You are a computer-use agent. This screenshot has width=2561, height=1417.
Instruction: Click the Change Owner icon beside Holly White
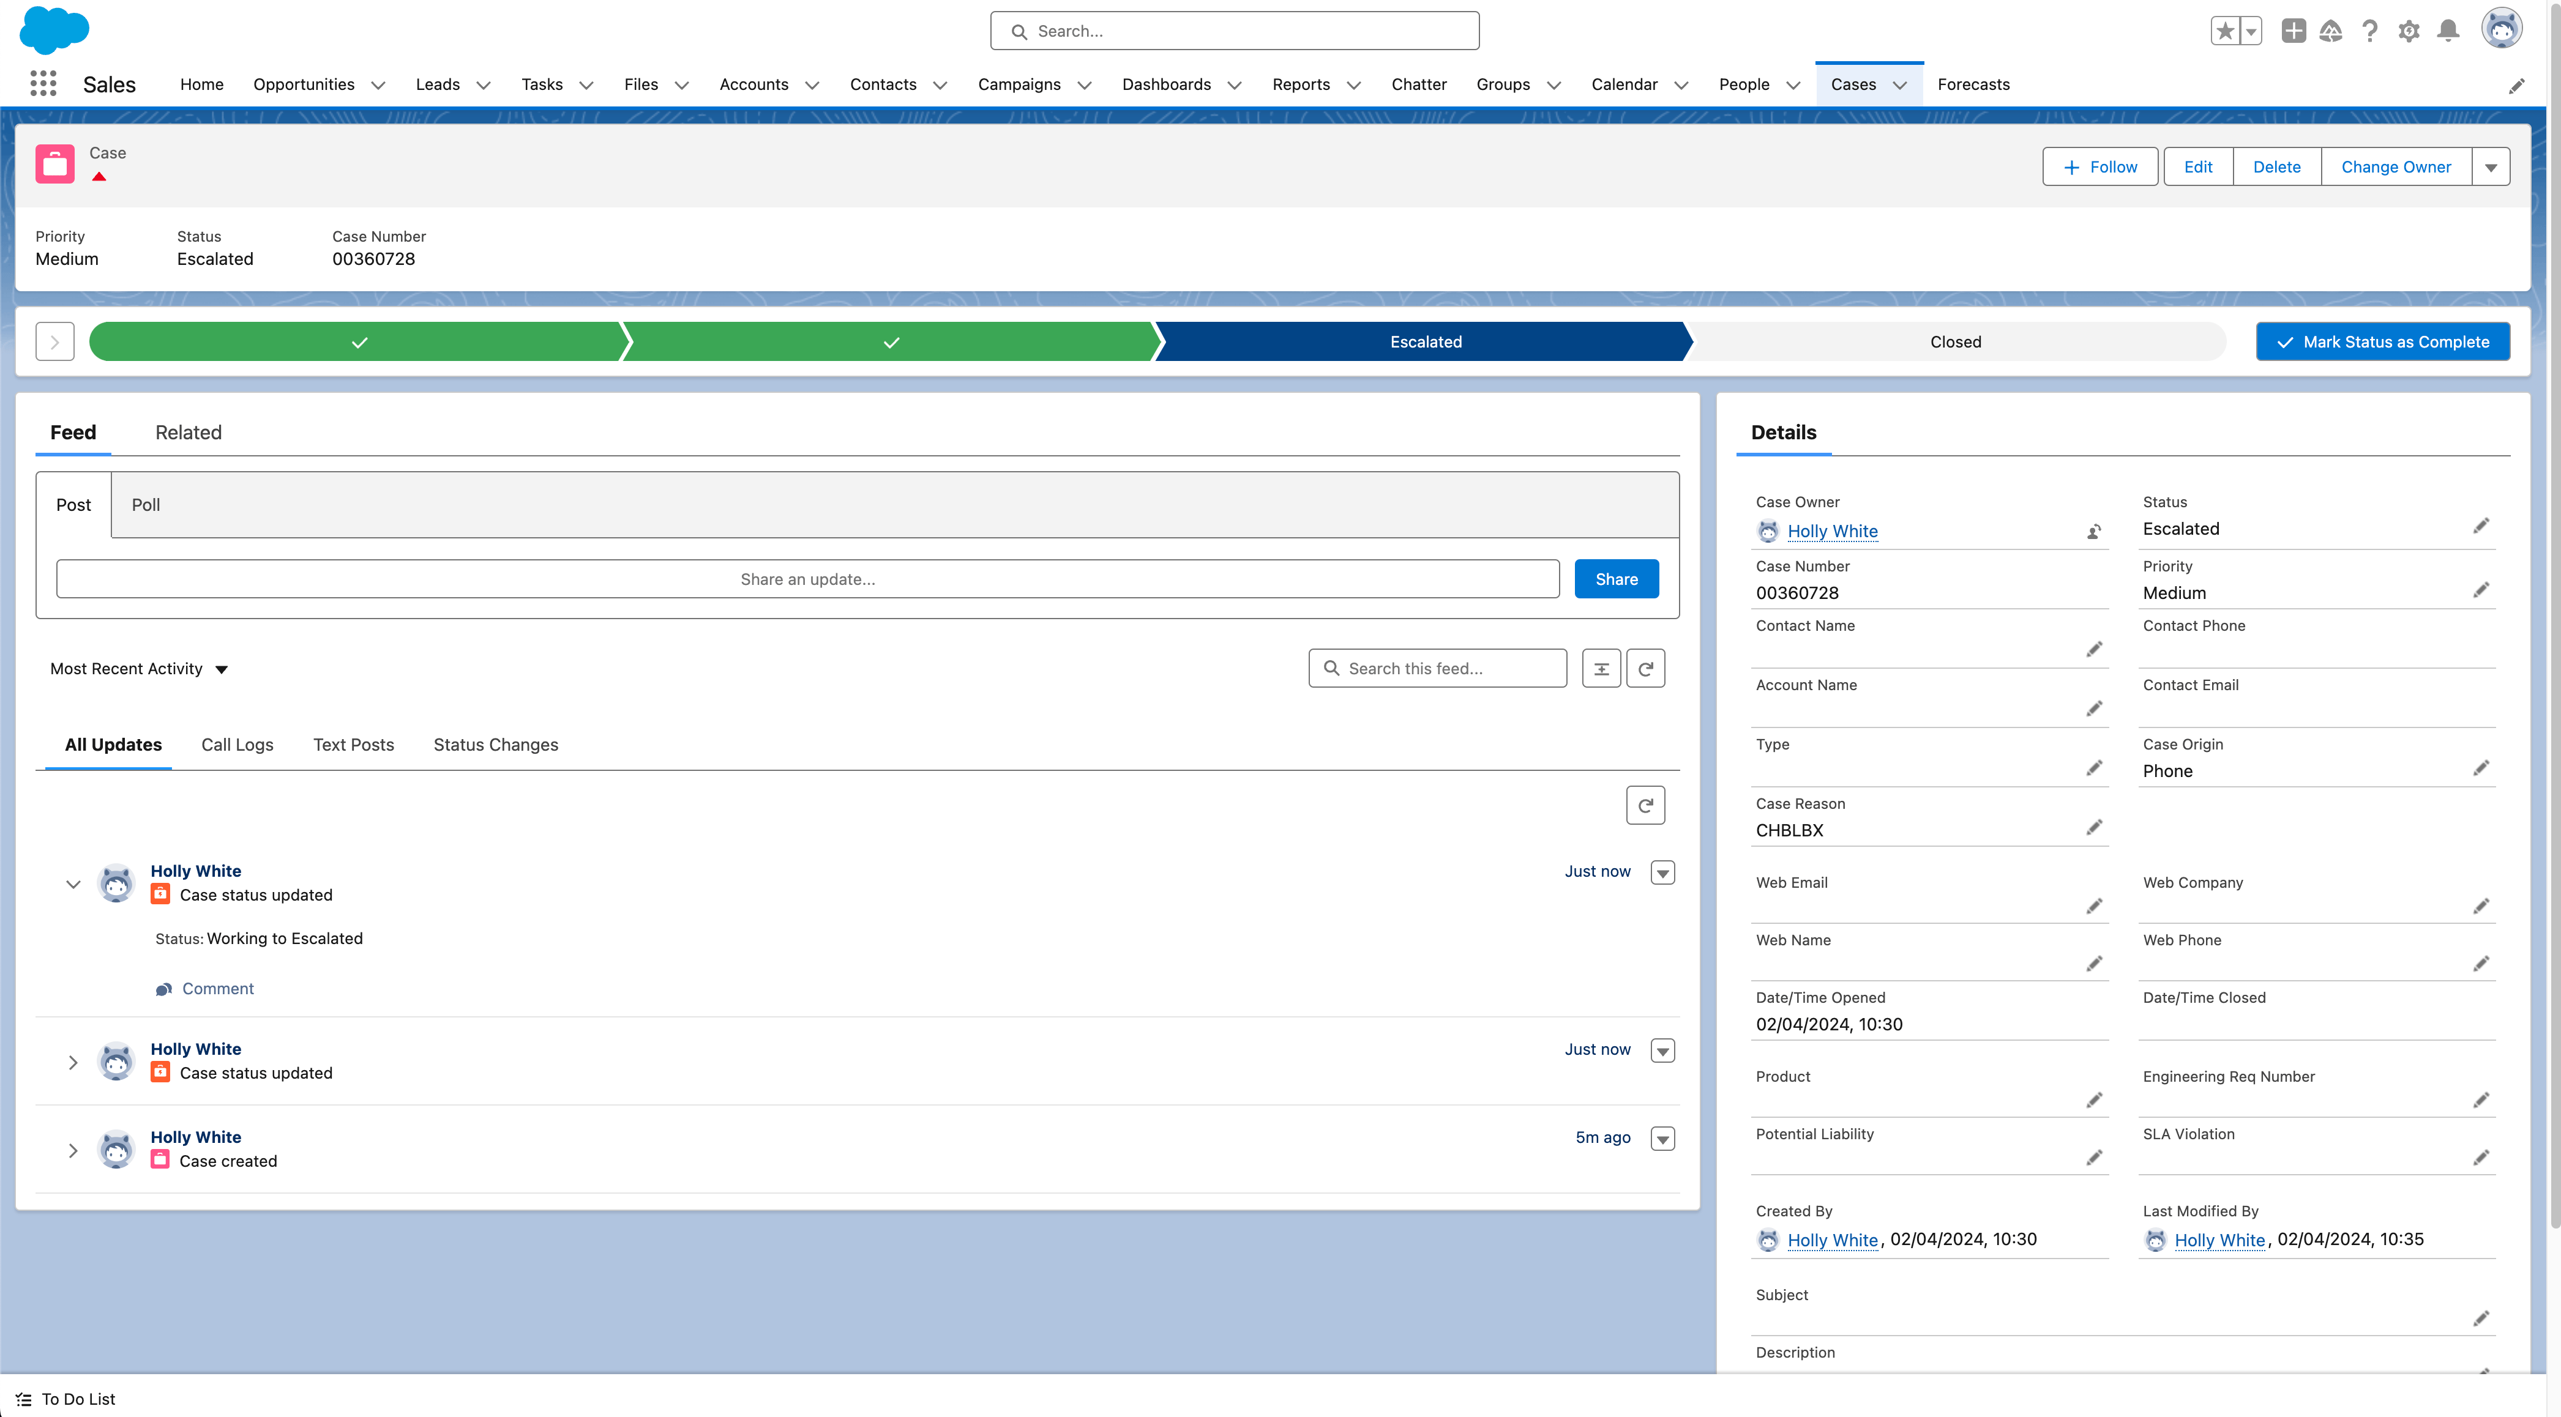[x=2094, y=532]
